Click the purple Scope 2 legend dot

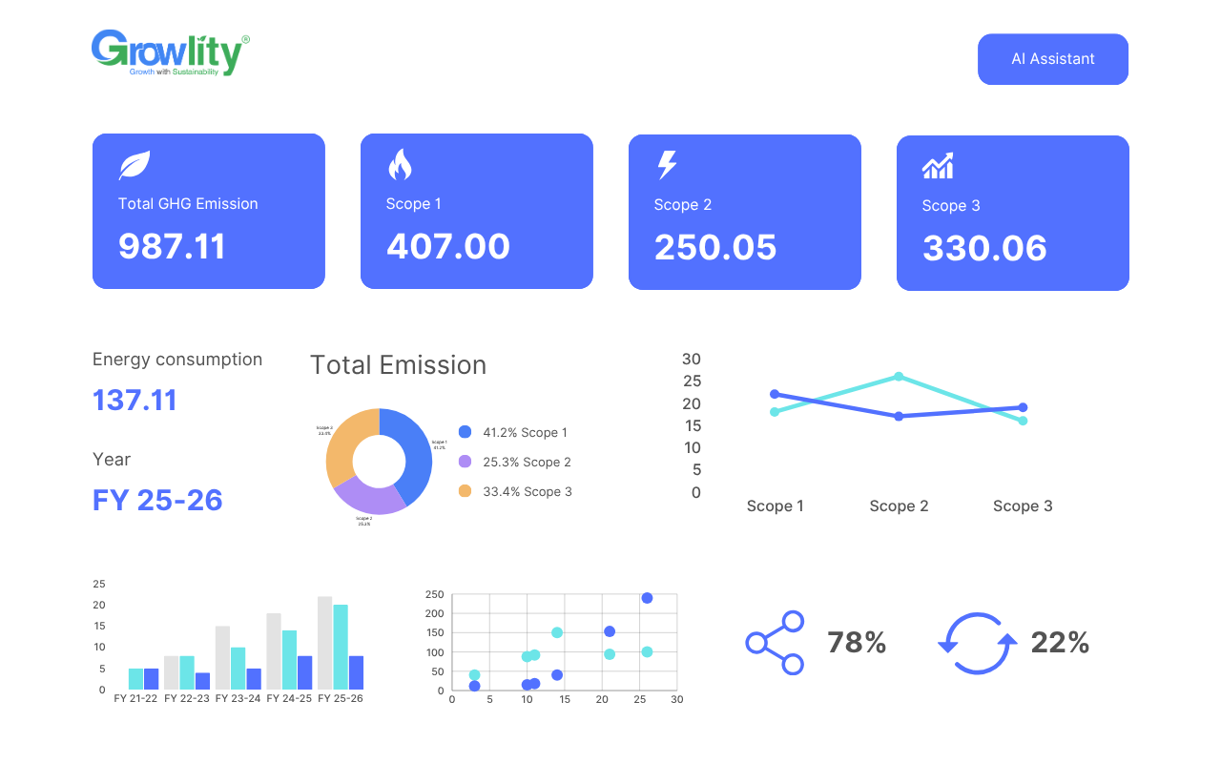[465, 462]
